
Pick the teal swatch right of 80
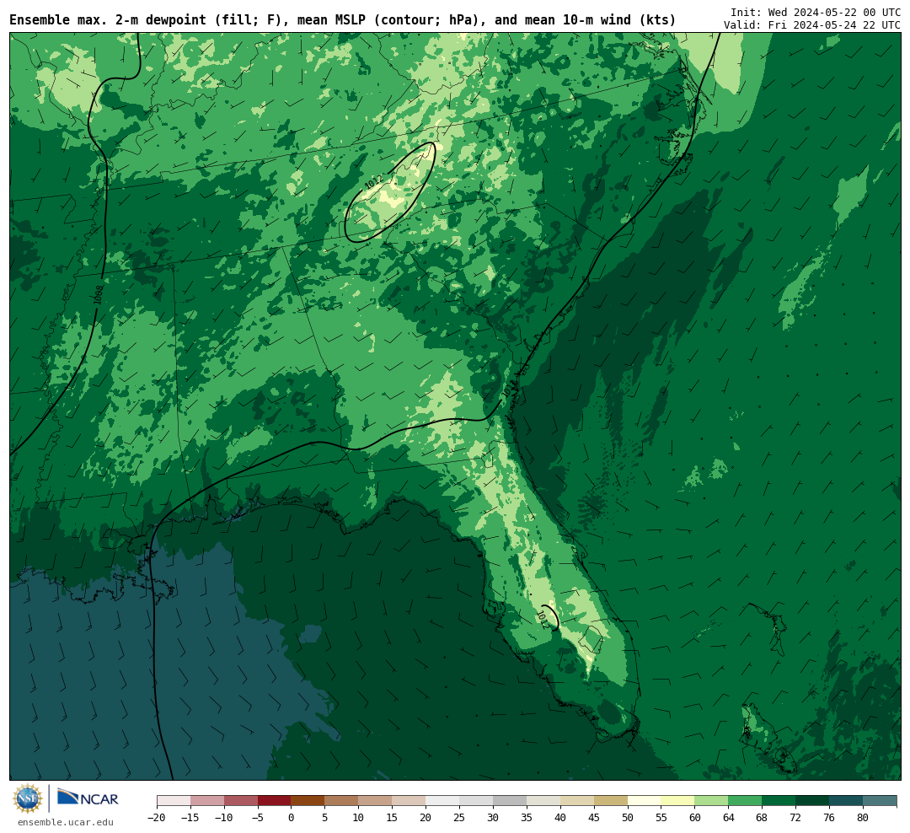click(881, 801)
